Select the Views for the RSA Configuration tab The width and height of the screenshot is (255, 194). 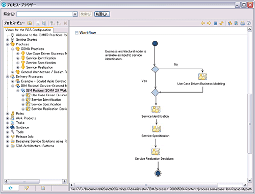click(28, 30)
